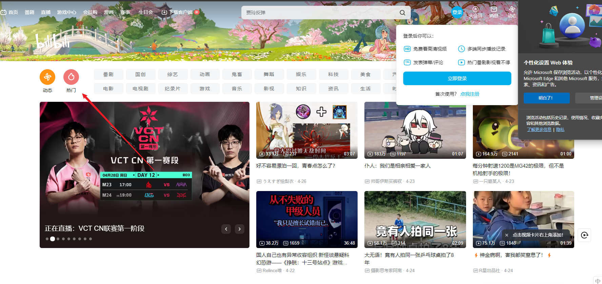Click the 首页 TV icon in header
Image resolution: width=602 pixels, height=284 pixels.
pos(3,12)
